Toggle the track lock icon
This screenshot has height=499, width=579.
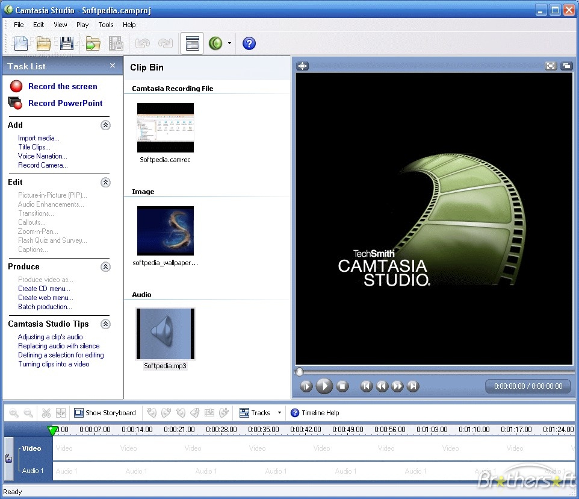tap(8, 459)
